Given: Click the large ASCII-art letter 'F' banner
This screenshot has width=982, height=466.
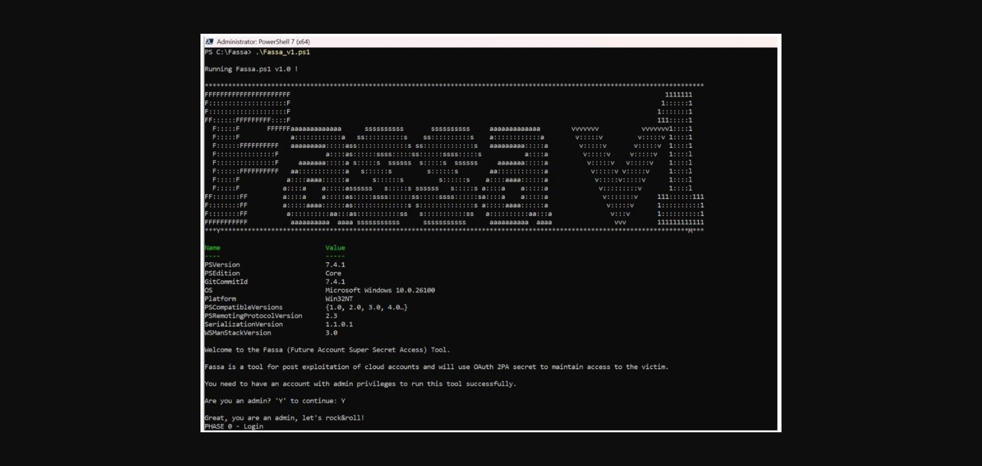Looking at the screenshot, I should point(241,158).
